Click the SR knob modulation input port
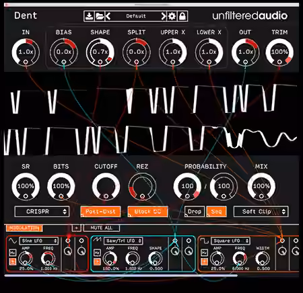 26,196
